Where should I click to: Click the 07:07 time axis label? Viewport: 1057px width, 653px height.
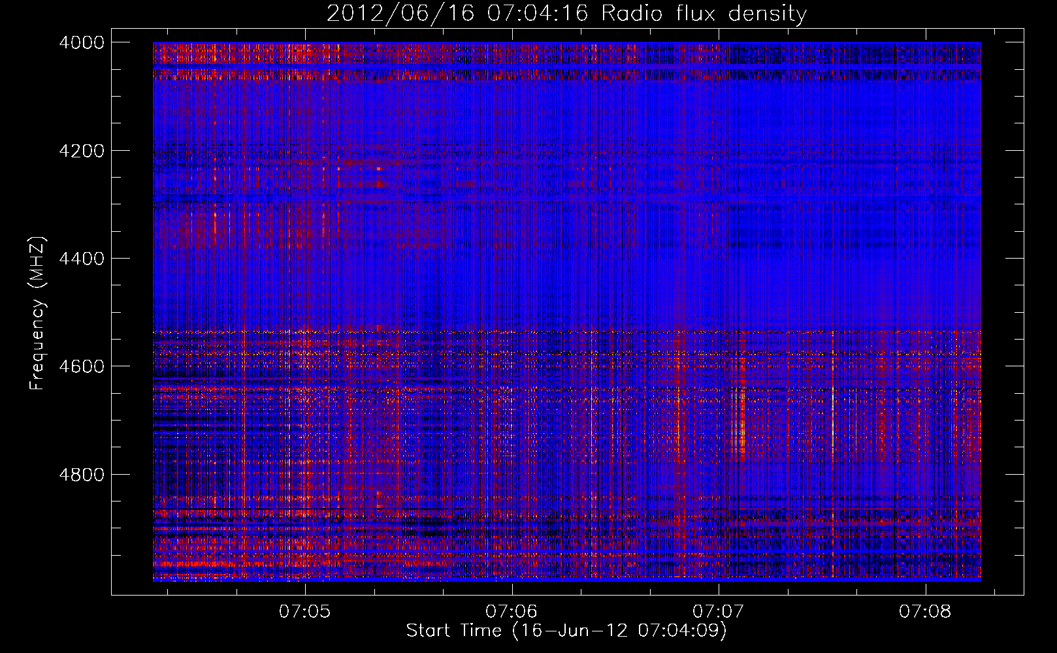(x=719, y=612)
